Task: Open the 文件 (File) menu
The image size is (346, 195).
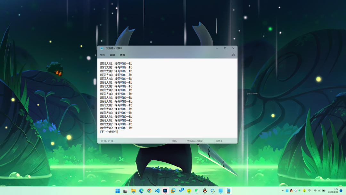Action: coord(103,55)
